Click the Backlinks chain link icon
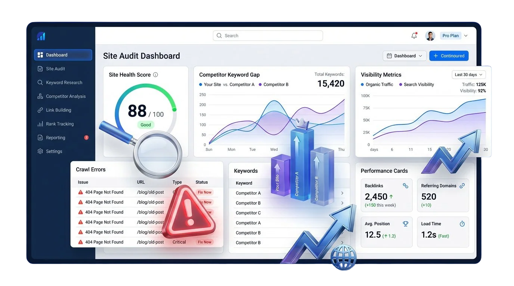514x286 pixels. point(405,185)
